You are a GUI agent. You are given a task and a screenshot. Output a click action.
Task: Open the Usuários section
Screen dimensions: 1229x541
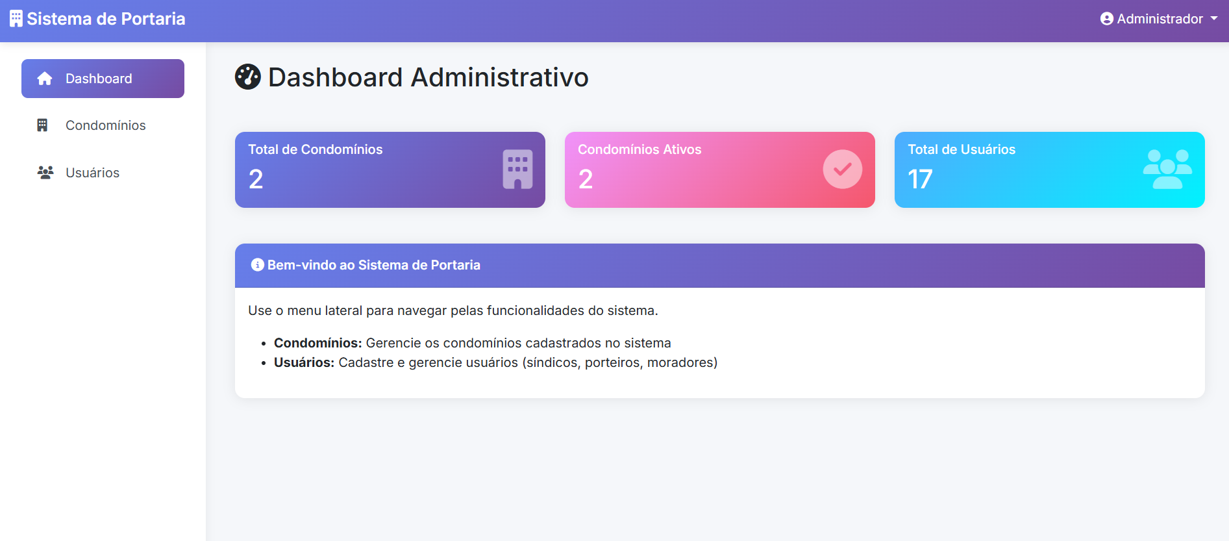(x=92, y=172)
